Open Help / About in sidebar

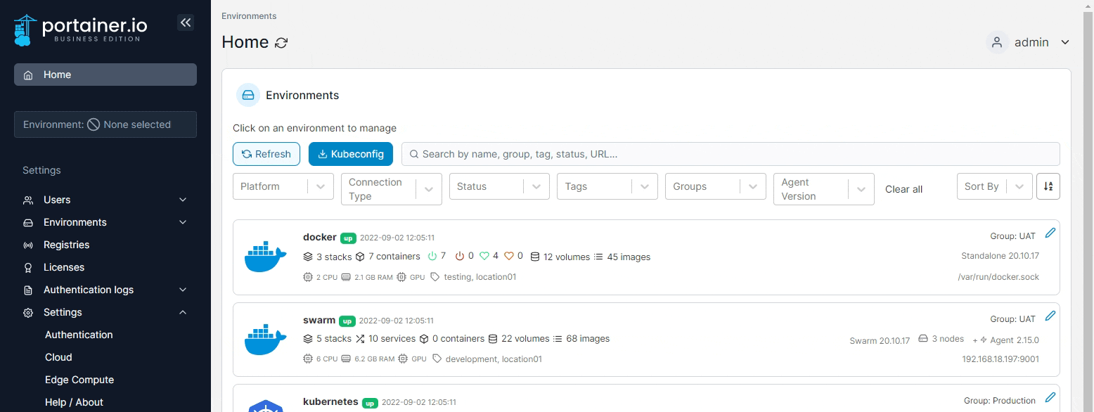(74, 402)
